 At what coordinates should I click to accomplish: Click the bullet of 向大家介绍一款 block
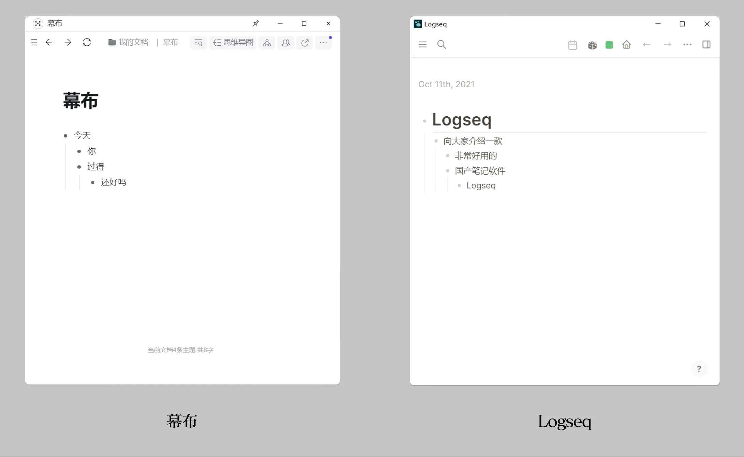[436, 141]
